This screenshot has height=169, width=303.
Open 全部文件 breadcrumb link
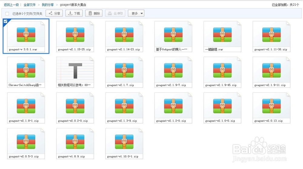pos(30,5)
